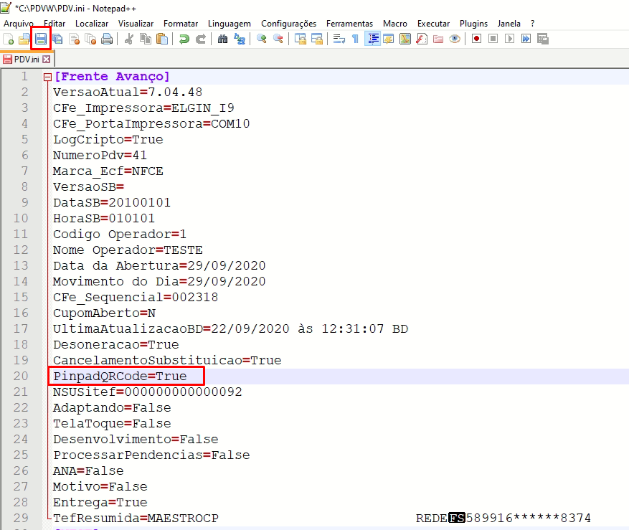Click the Open file toolbar icon
Viewport: 629px width, 530px height.
pyautogui.click(x=24, y=39)
